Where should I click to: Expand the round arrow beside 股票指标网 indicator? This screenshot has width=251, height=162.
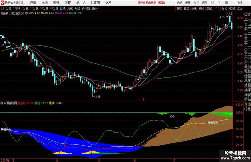coord(2,103)
